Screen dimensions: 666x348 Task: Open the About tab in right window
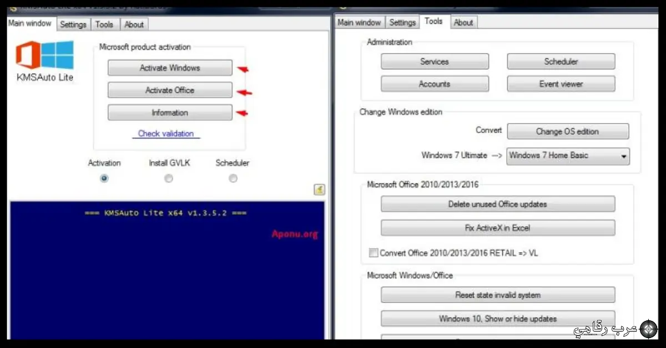463,23
